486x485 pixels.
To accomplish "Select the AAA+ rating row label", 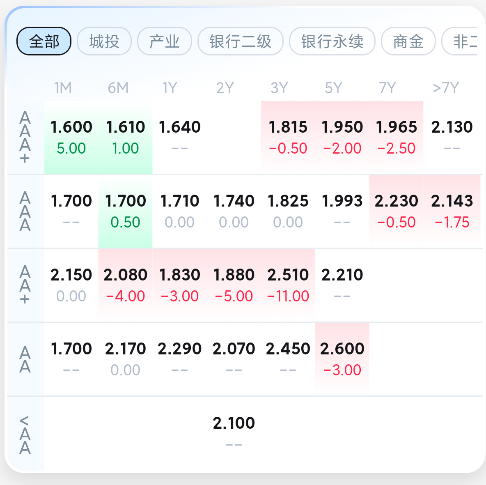I will point(25,137).
